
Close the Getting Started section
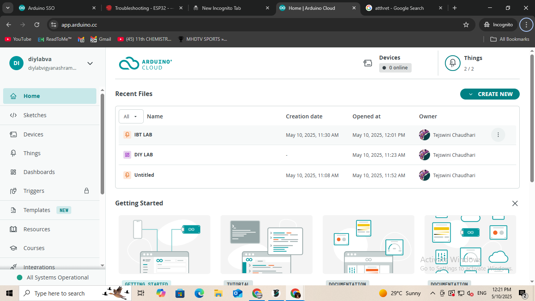[x=515, y=203]
